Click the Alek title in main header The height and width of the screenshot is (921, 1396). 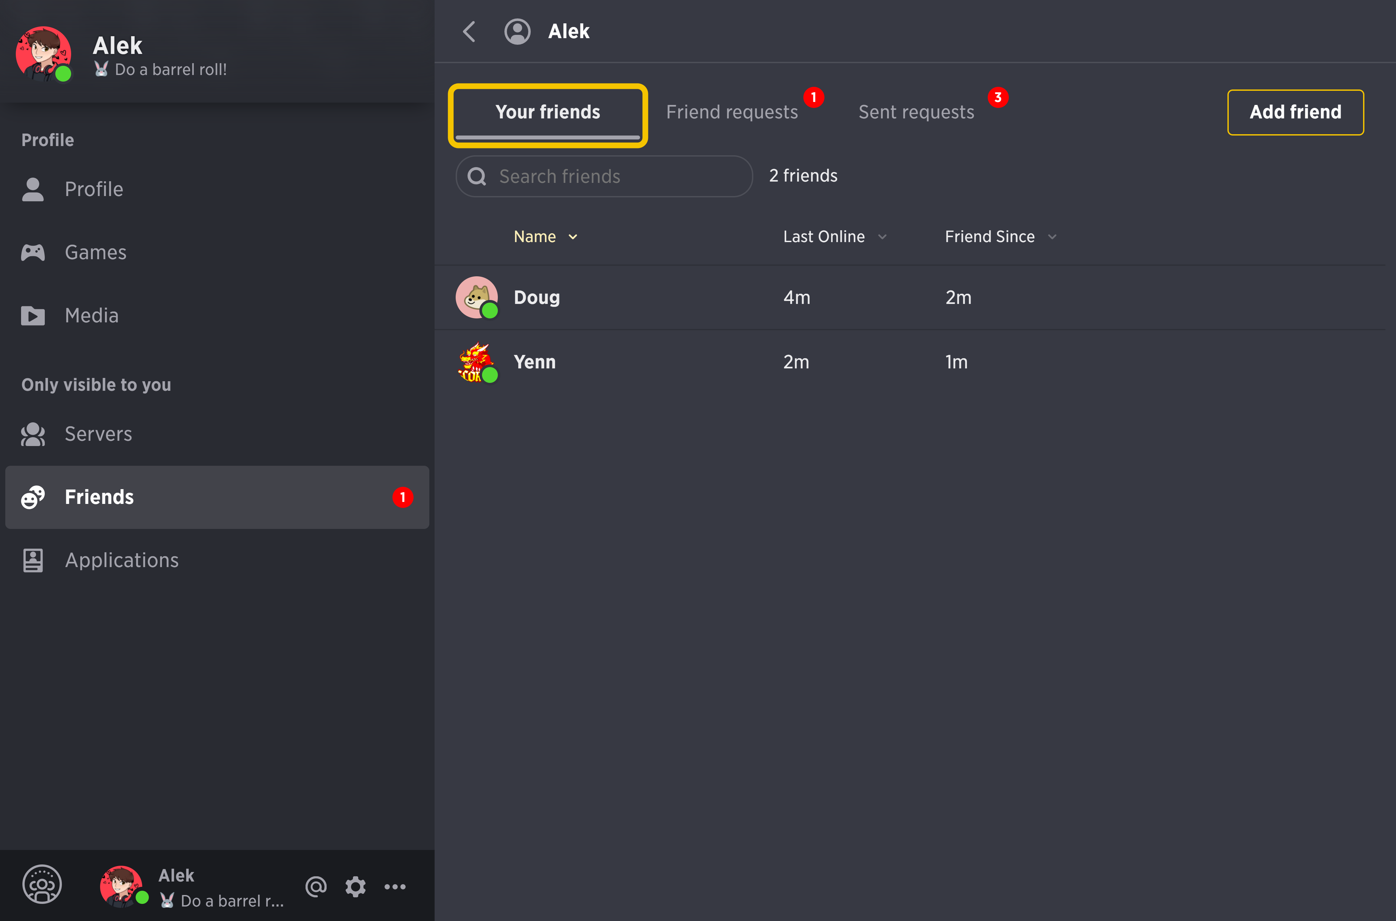click(x=568, y=32)
